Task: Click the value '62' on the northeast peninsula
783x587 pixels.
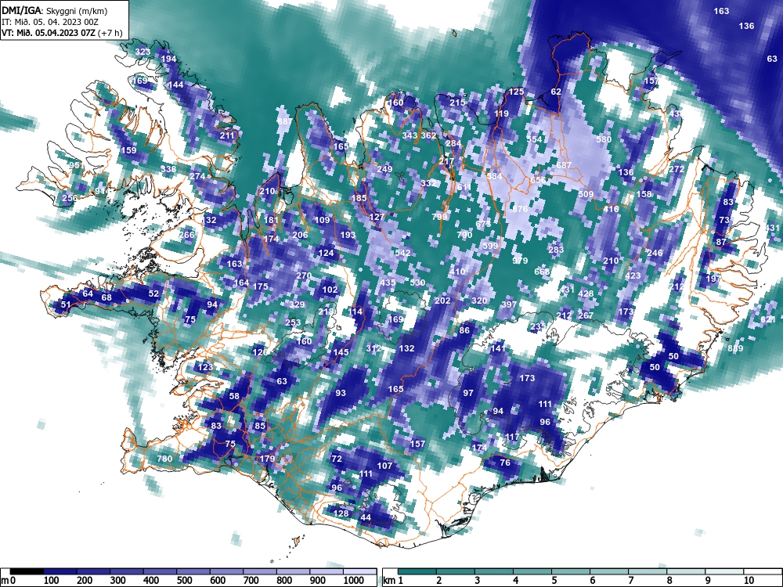Action: [556, 92]
